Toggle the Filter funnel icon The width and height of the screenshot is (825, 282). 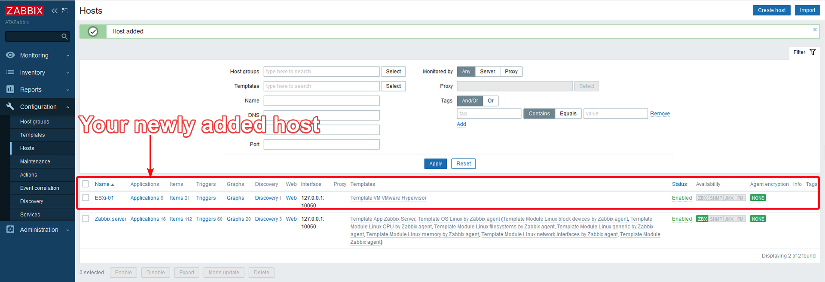[813, 52]
